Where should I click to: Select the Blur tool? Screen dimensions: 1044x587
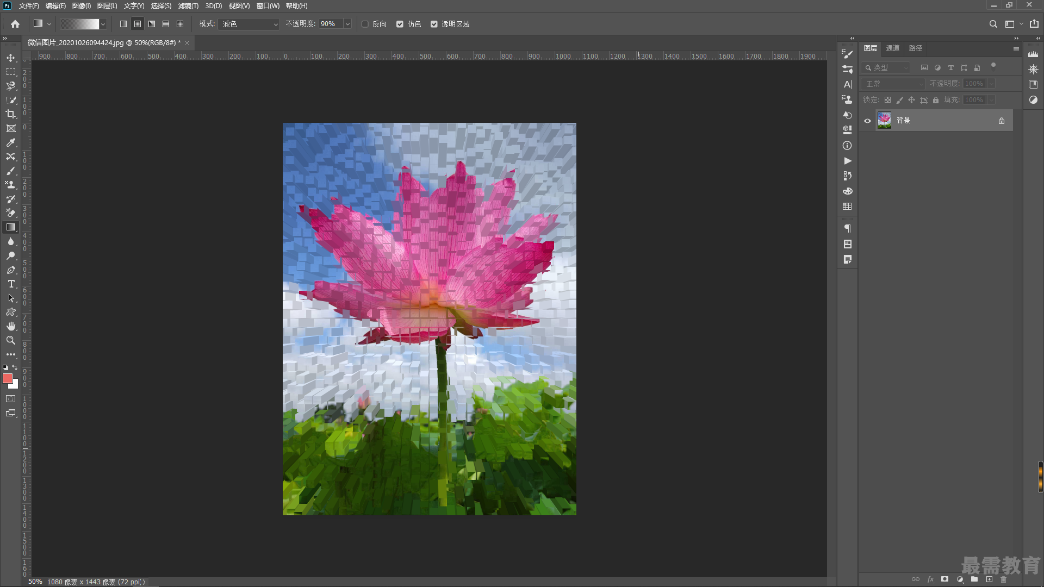click(11, 241)
